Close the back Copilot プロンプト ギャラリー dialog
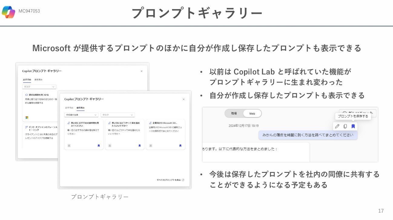The image size is (393, 220). click(x=141, y=71)
